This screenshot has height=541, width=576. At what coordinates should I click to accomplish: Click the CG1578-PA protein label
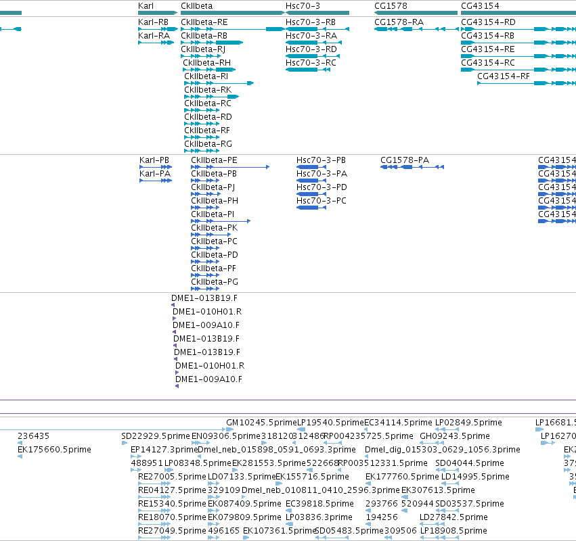(x=405, y=160)
